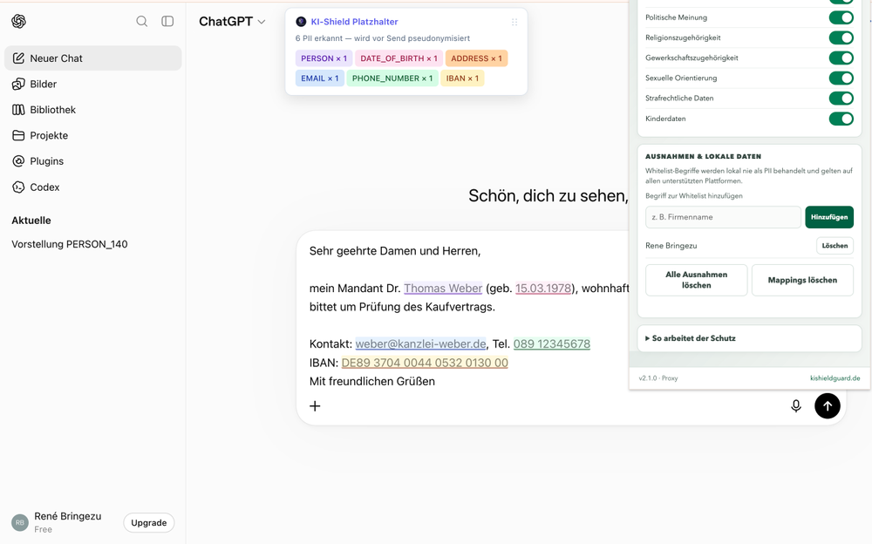This screenshot has width=872, height=544.
Task: Open the kishieldguard.de link
Action: (x=835, y=378)
